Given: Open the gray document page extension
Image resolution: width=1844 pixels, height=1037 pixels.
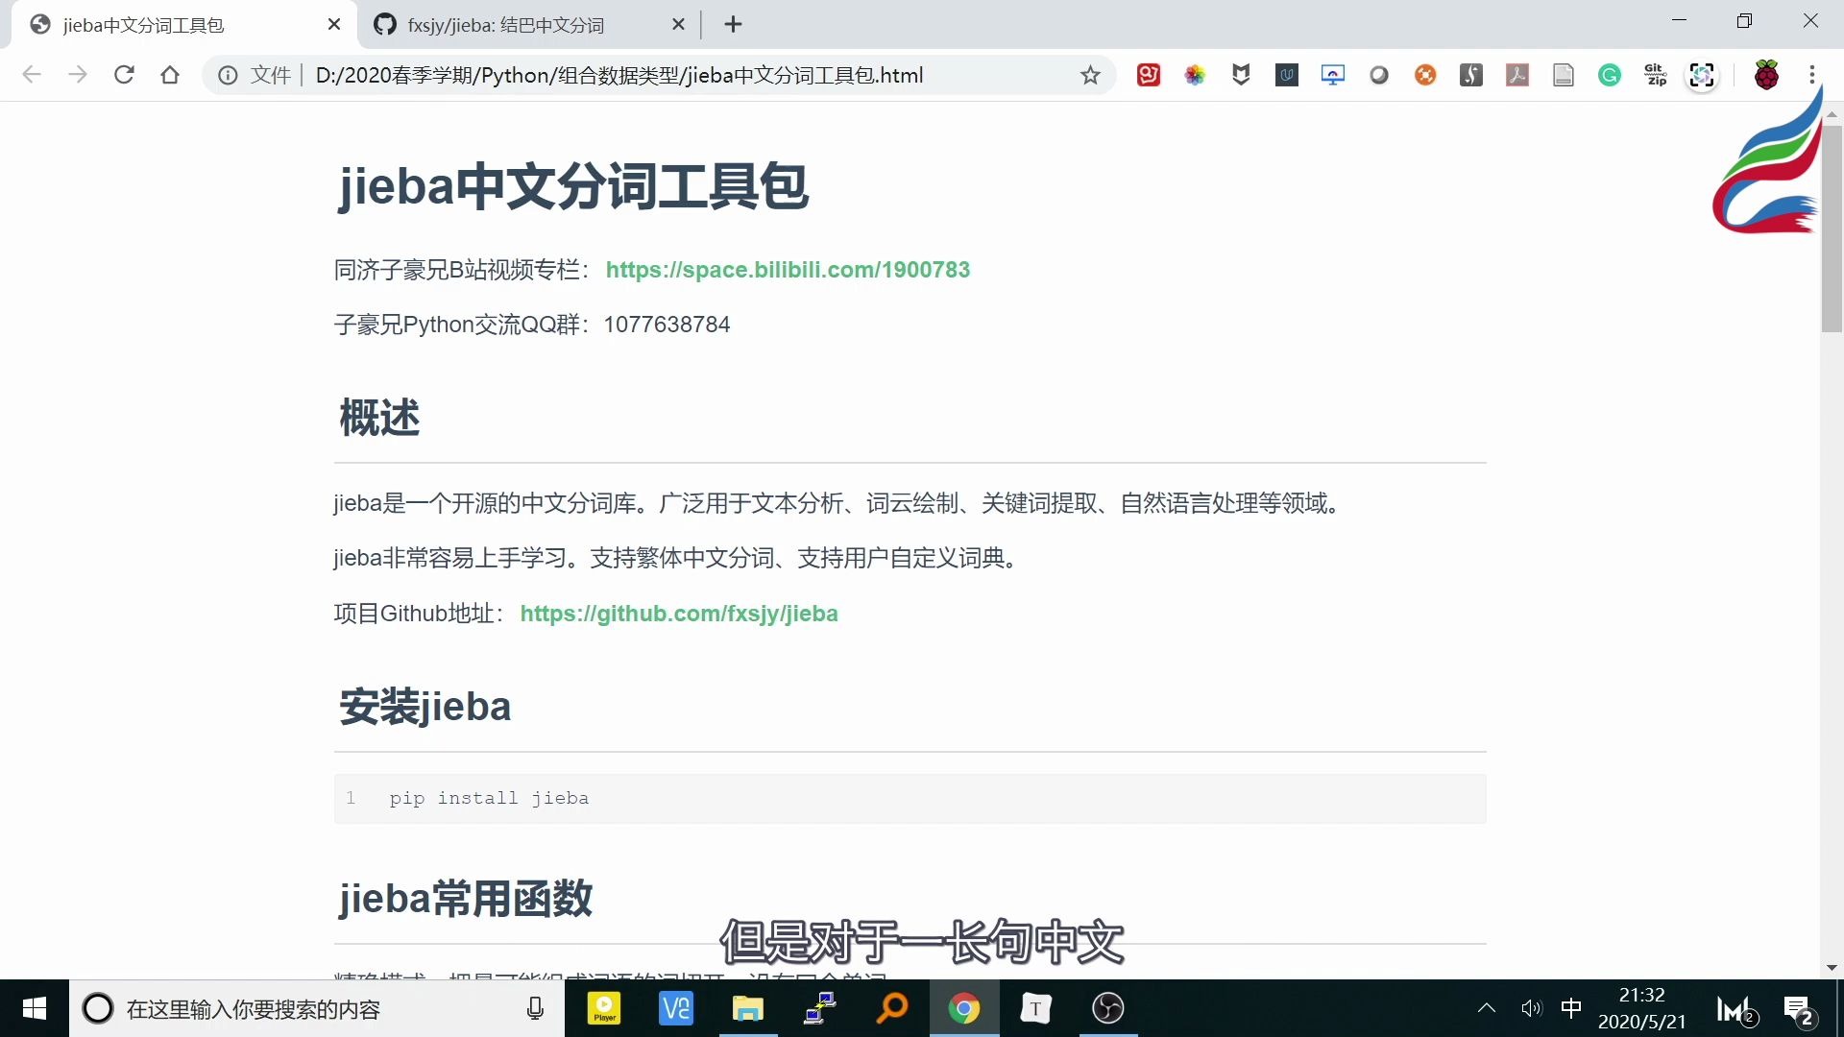Looking at the screenshot, I should (1564, 75).
